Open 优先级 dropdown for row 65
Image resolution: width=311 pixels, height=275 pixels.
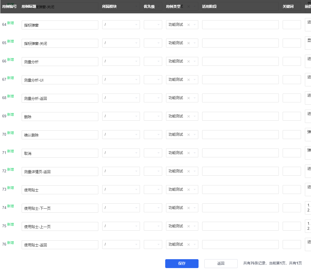[153, 43]
